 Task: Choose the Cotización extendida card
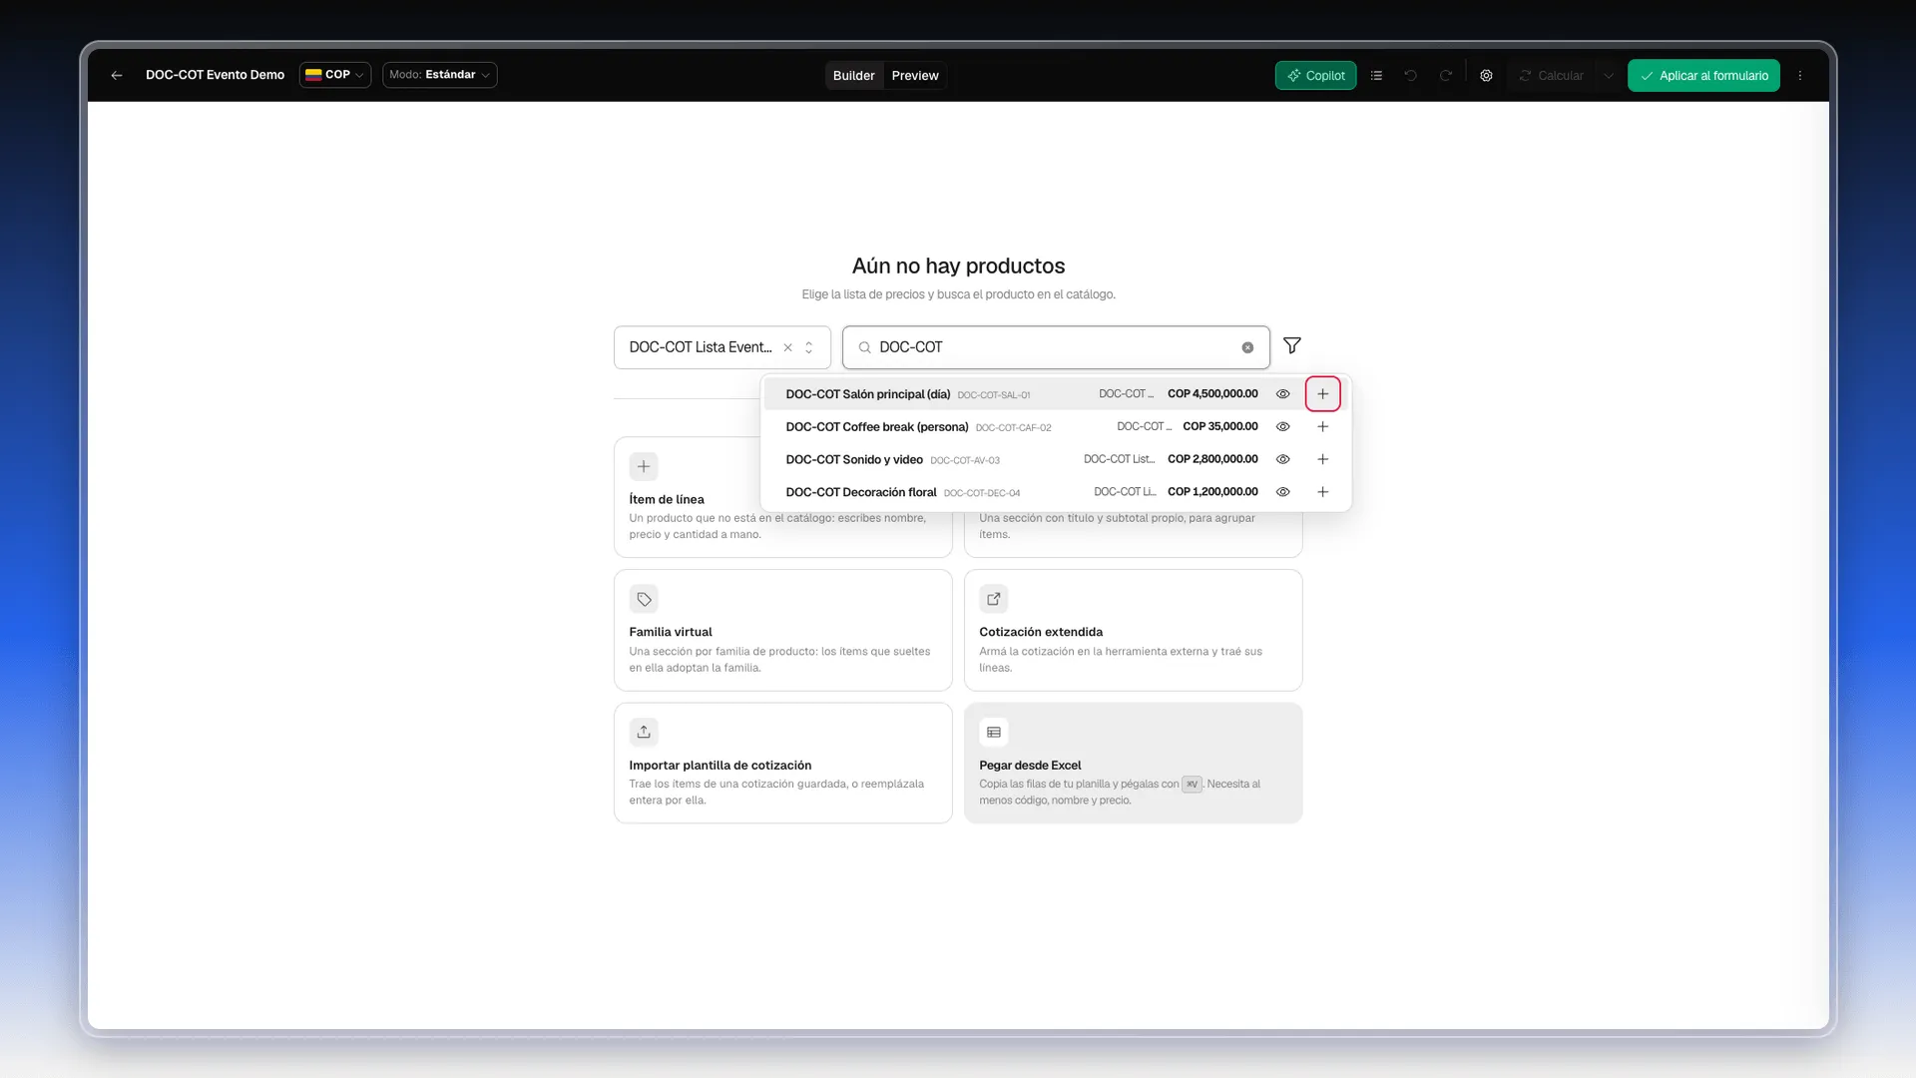[x=1134, y=630]
